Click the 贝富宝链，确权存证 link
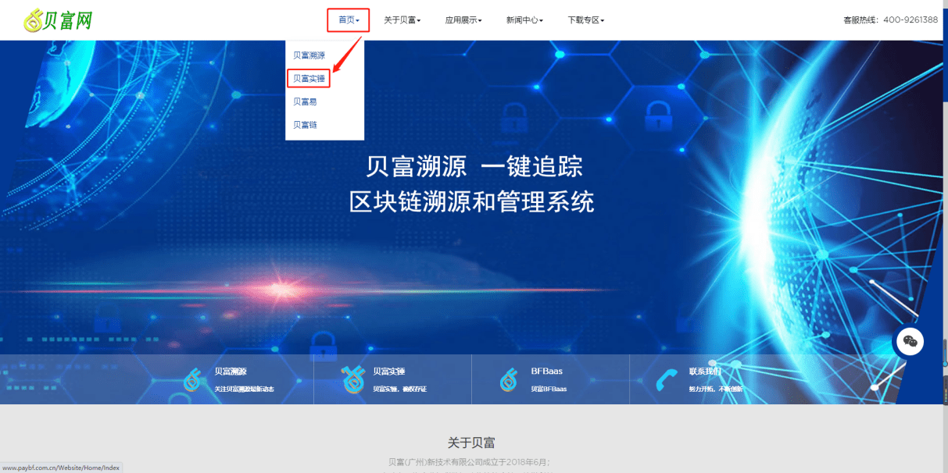Image resolution: width=948 pixels, height=473 pixels. [401, 389]
